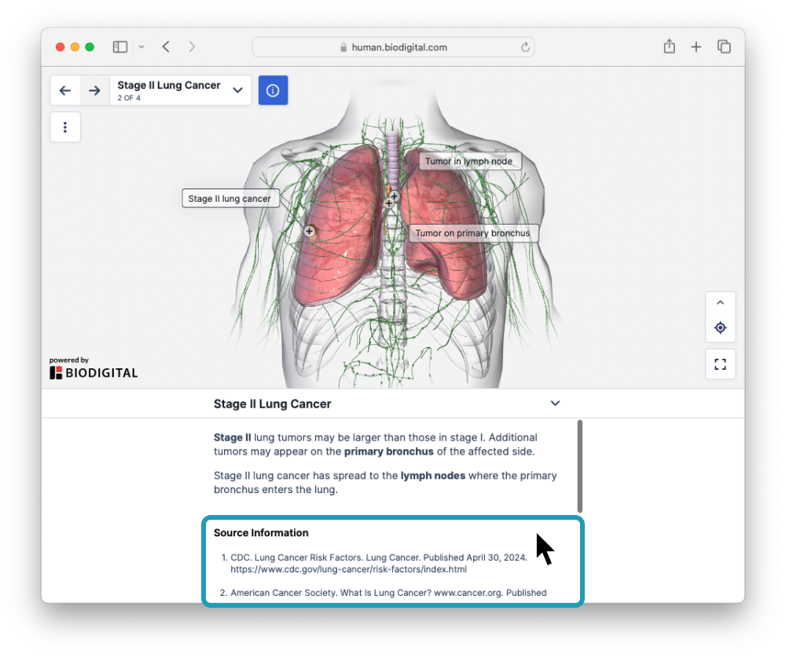Select the Tumor in lymph node label
The width and height of the screenshot is (786, 658).
click(x=468, y=162)
